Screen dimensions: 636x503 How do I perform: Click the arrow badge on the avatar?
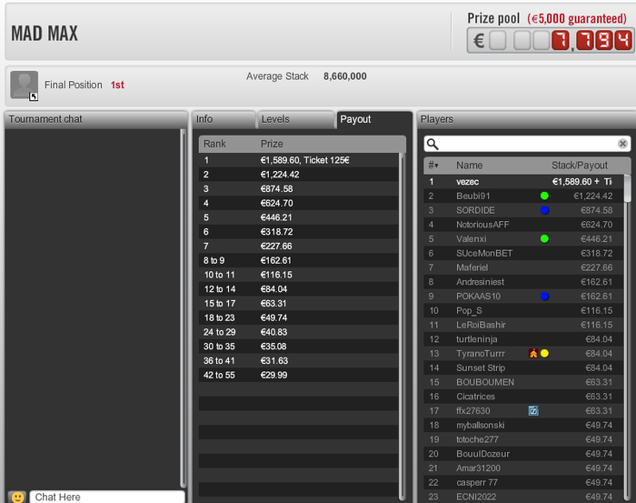tap(34, 96)
